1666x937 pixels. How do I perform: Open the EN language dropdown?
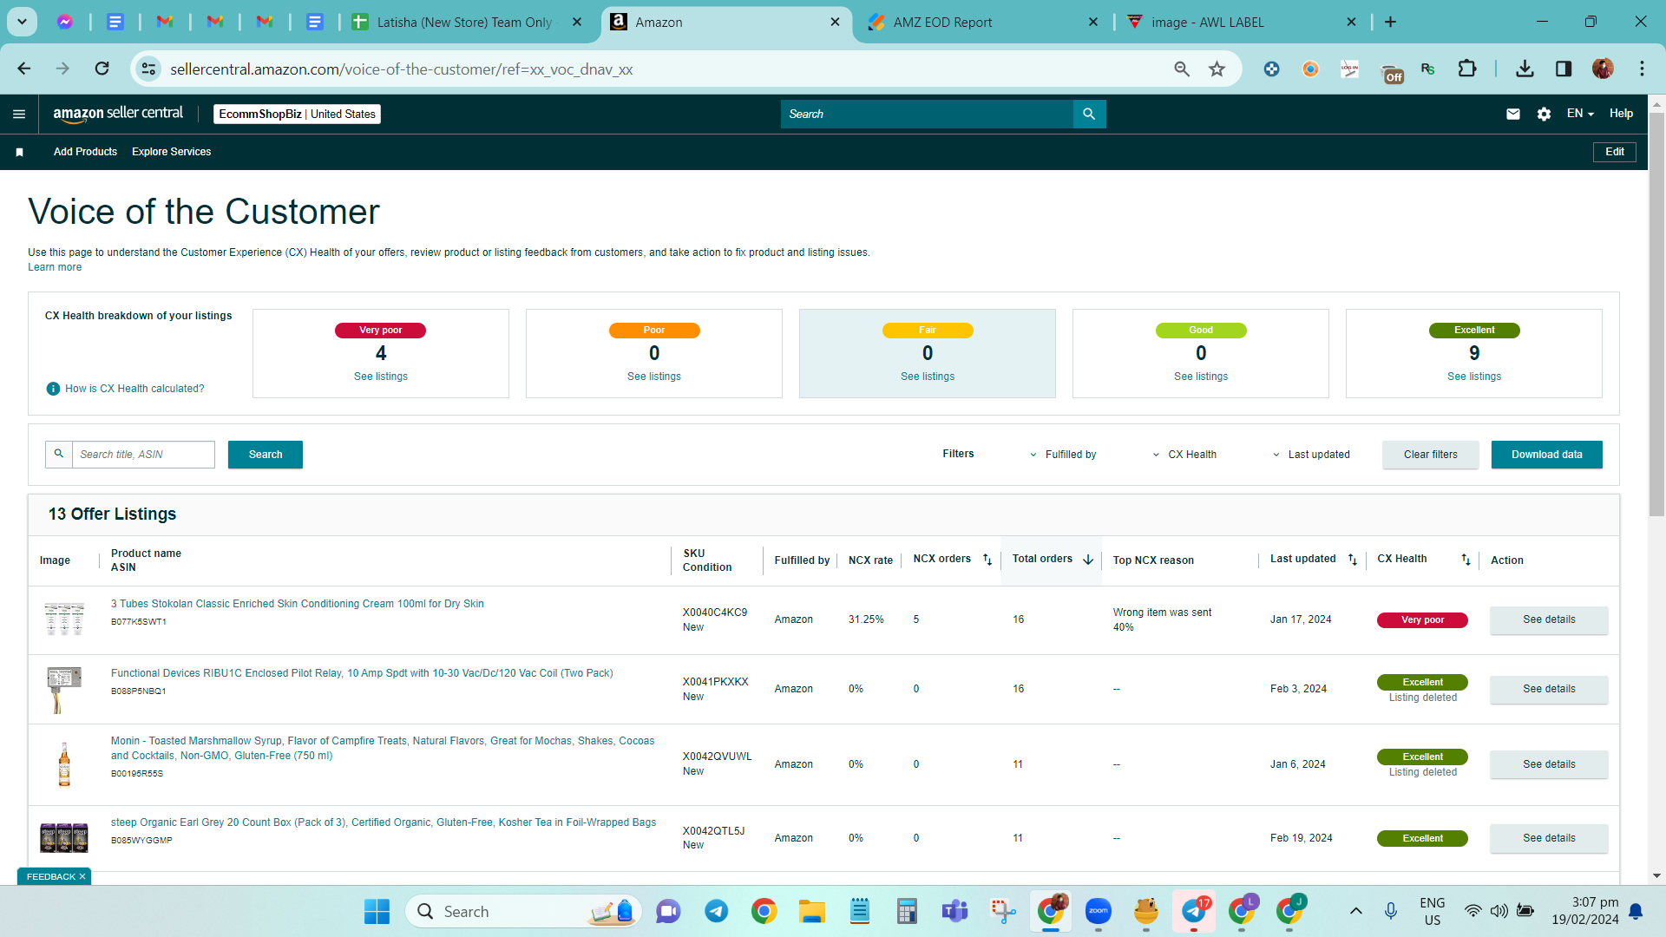(1580, 114)
